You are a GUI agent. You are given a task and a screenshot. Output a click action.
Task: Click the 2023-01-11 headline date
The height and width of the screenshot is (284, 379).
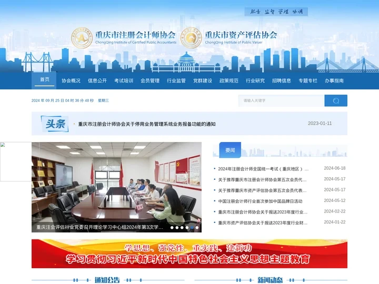(320, 124)
